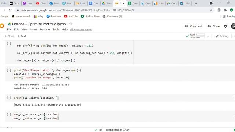This screenshot has width=235, height=132.
Task: Switch to the Search Drive browser tab
Action: pyautogui.click(x=107, y=3)
